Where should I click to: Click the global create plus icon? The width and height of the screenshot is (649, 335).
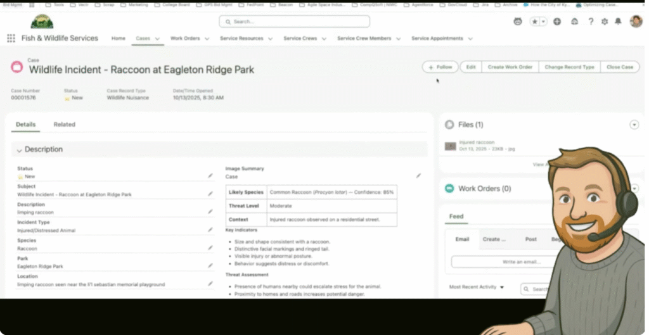557,22
